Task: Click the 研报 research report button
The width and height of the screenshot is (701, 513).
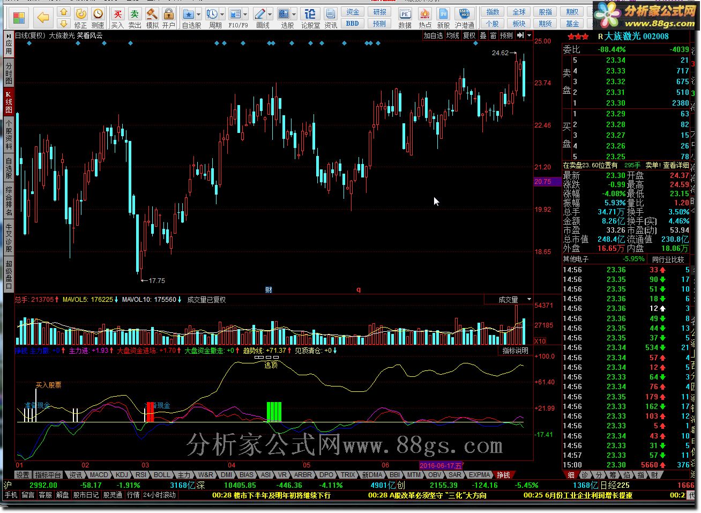Action: [x=379, y=12]
